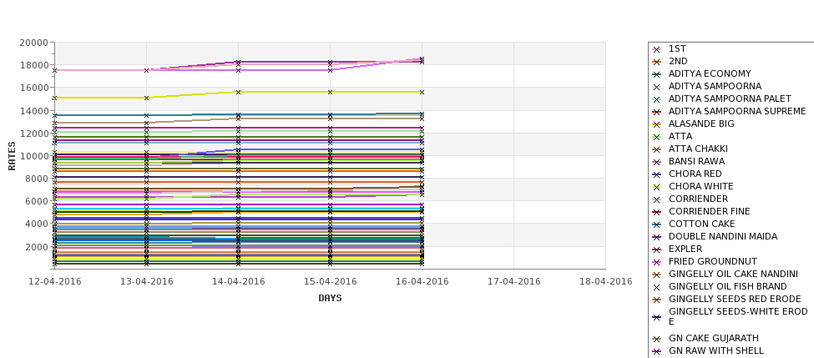This screenshot has width=814, height=358.
Task: Select the 8000 y-axis tick label
Action: [x=37, y=179]
